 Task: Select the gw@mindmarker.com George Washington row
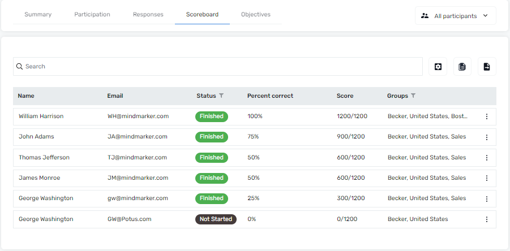point(254,198)
